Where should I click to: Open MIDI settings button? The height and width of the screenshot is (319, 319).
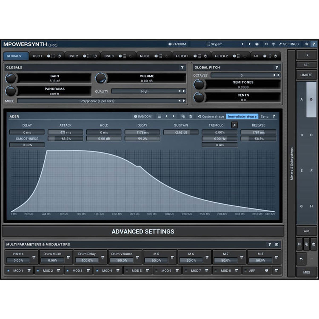click(307, 272)
